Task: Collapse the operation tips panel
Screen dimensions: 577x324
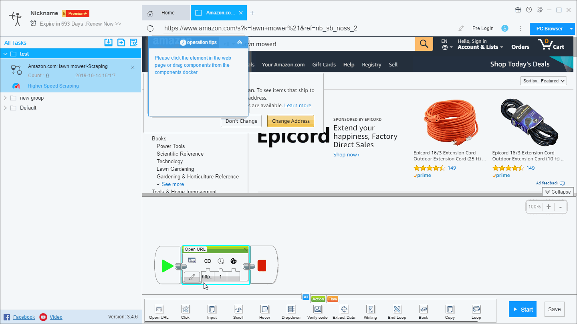Action: 240,42
